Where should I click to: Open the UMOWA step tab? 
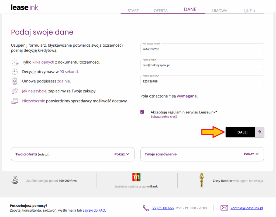coord(220,11)
